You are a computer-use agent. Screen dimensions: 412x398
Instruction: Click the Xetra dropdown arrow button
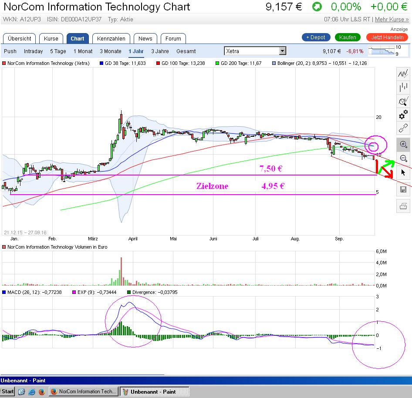(283, 51)
